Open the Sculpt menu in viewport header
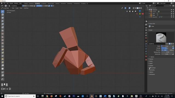 coord(17,8)
